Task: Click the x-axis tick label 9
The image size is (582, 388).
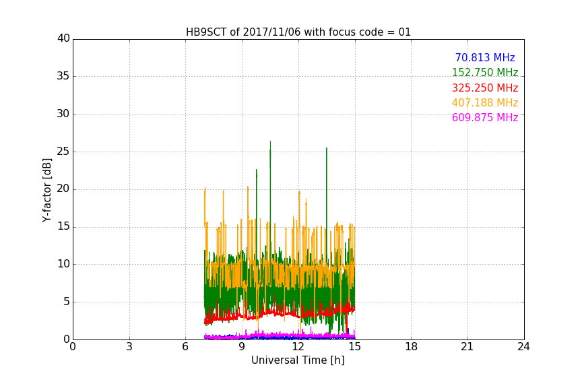Action: (x=242, y=347)
